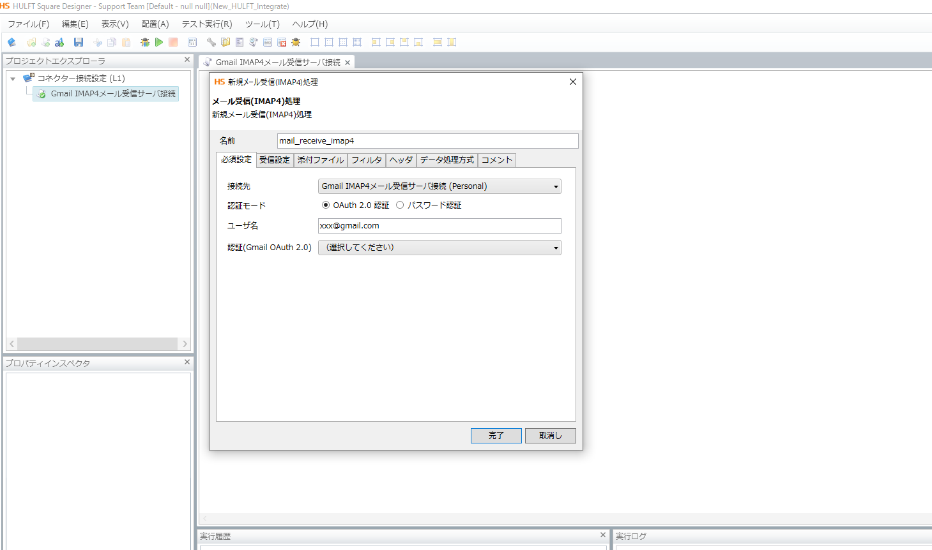
Task: Select 必須設定 tab
Action: tap(236, 160)
